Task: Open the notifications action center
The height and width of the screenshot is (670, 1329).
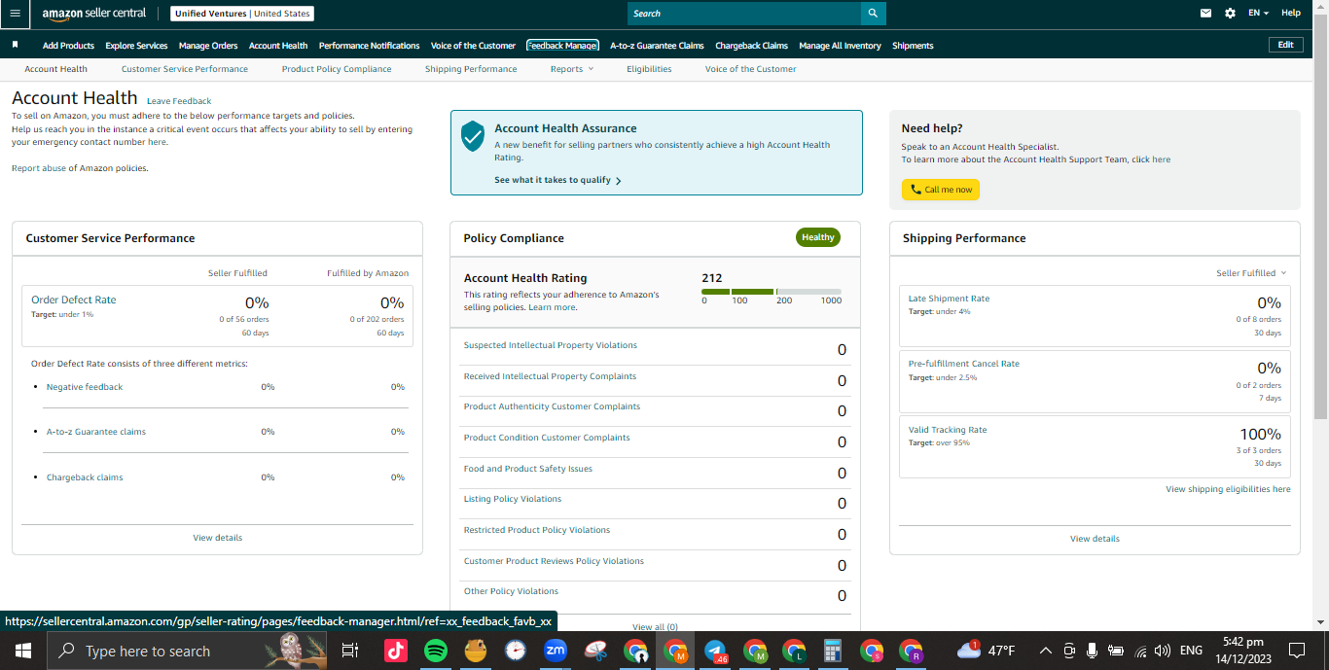Action: tap(1297, 651)
